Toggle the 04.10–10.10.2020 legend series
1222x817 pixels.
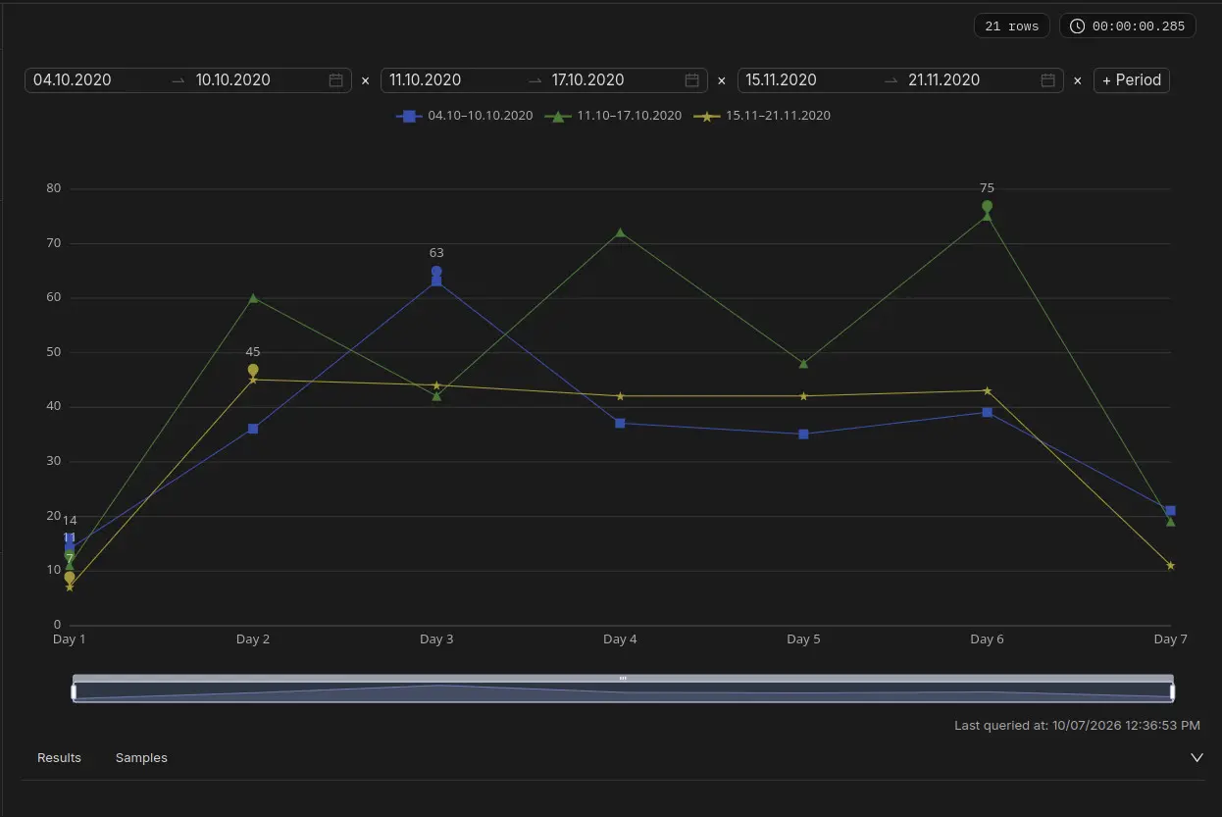click(x=465, y=116)
